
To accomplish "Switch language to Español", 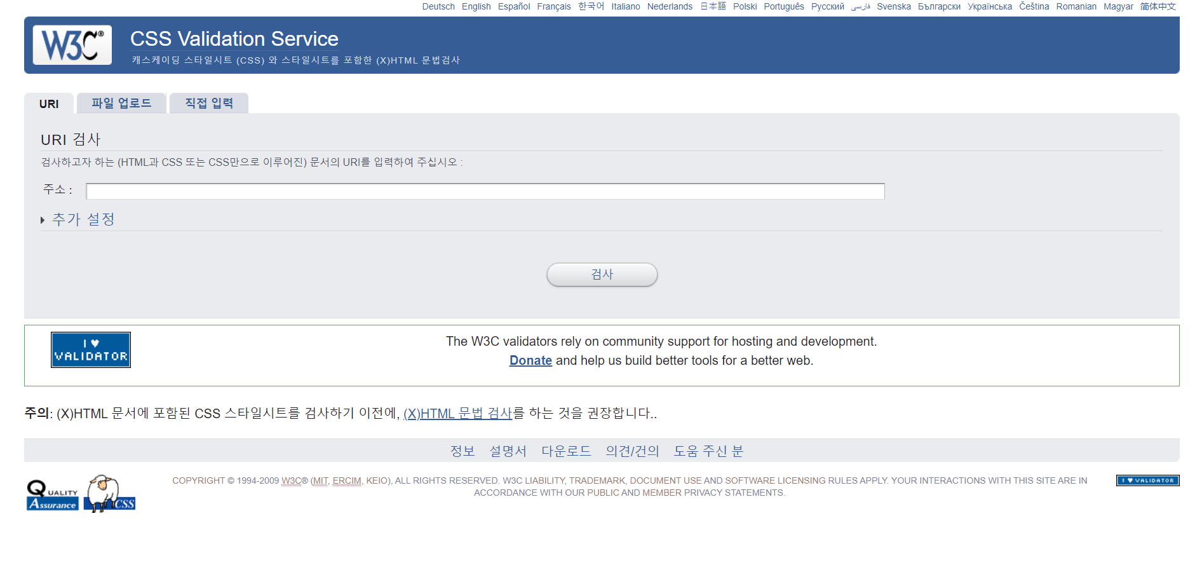I will 514,6.
